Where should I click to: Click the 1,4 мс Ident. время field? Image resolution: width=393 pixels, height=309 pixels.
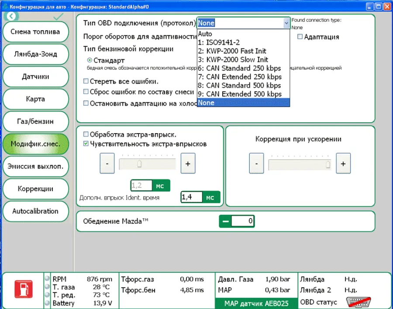click(x=192, y=197)
